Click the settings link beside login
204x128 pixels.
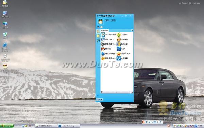click(x=113, y=20)
